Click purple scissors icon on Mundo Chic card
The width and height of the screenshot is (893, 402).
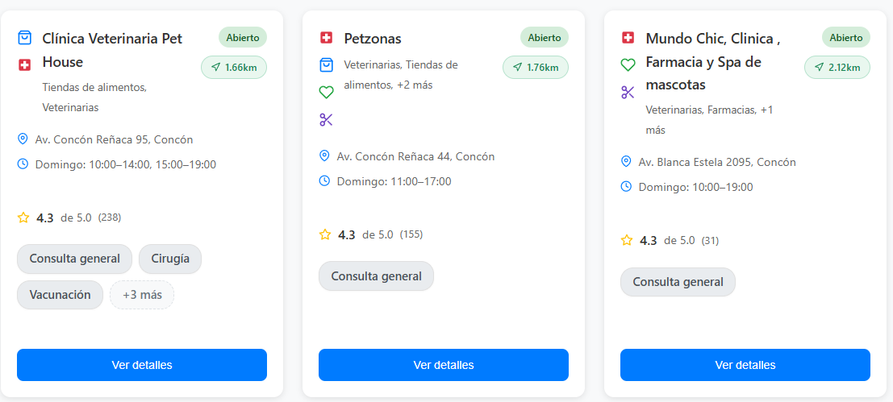(x=628, y=92)
